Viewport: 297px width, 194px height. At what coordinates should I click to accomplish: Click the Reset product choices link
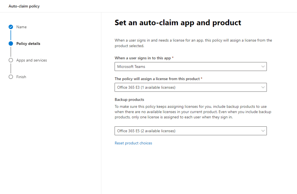click(133, 143)
